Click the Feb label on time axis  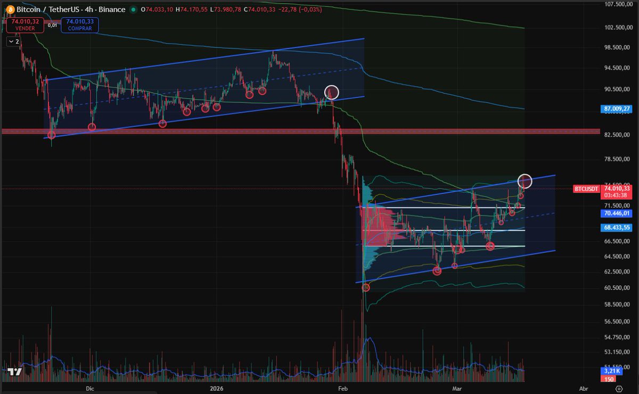(343, 389)
